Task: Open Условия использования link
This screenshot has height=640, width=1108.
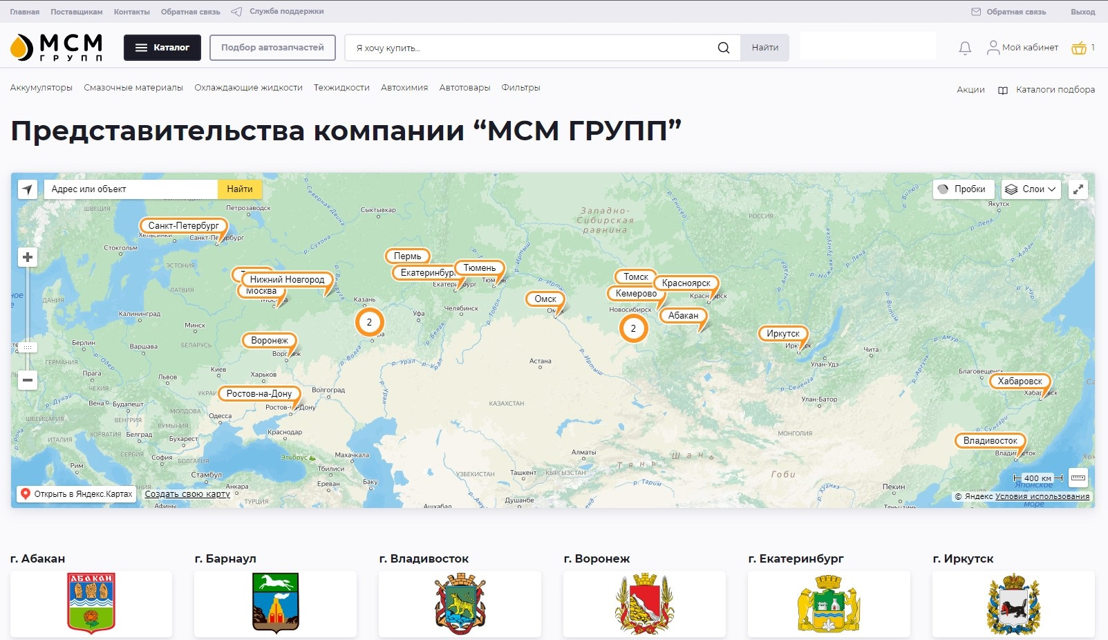Action: pyautogui.click(x=1042, y=496)
